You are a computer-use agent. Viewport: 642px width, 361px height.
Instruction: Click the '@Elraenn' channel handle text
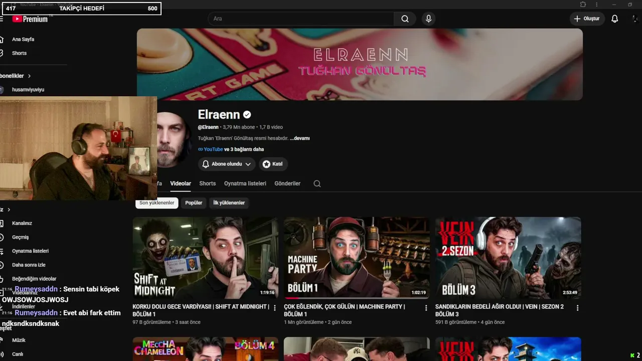click(208, 127)
